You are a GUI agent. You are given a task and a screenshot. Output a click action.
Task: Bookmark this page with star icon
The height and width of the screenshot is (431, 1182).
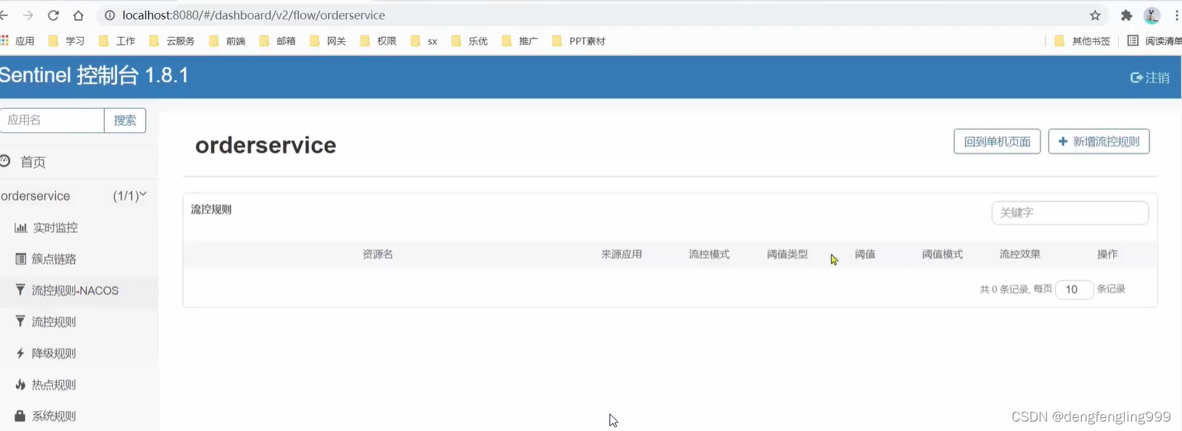tap(1095, 15)
